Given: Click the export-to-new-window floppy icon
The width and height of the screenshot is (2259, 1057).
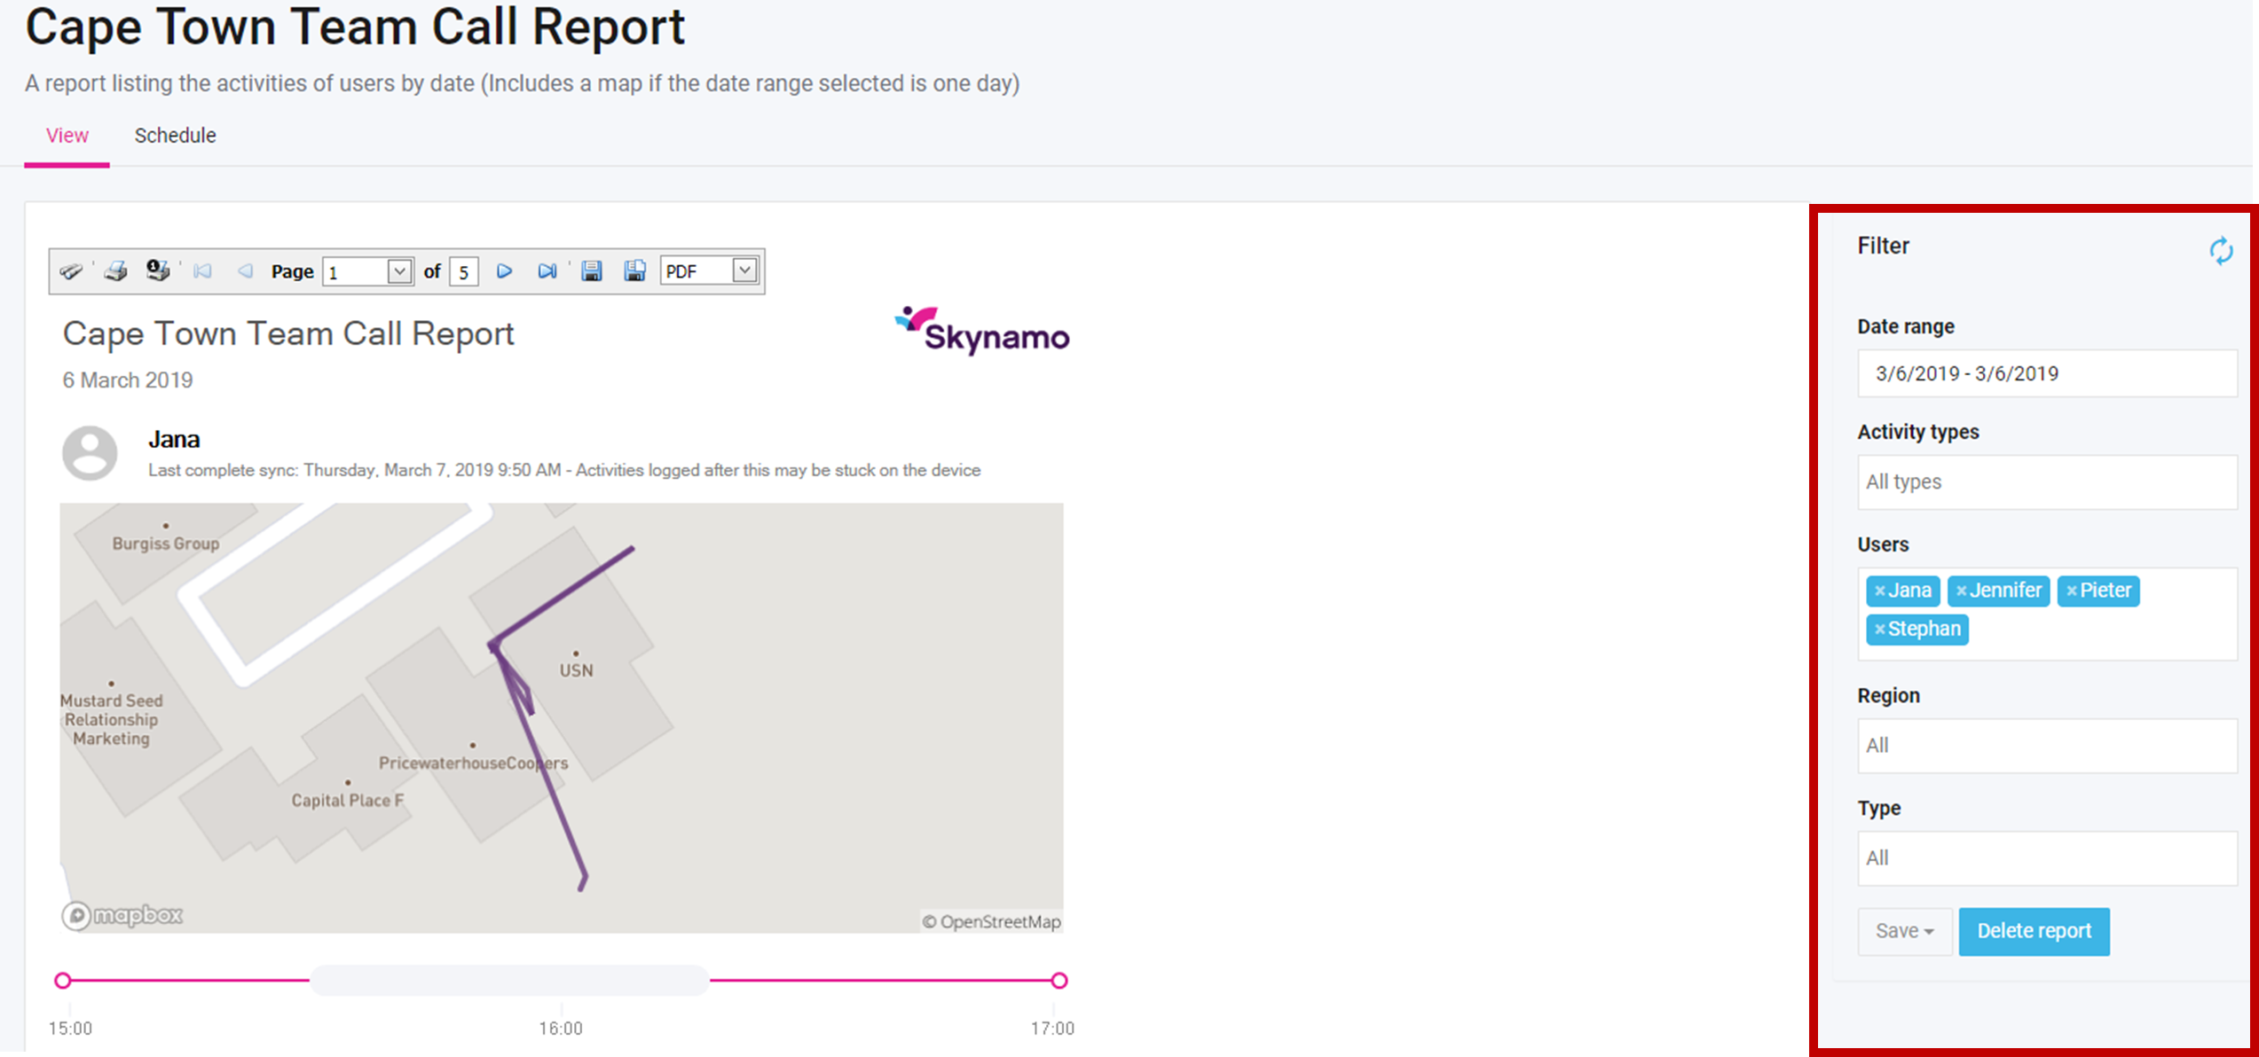Looking at the screenshot, I should click(634, 270).
